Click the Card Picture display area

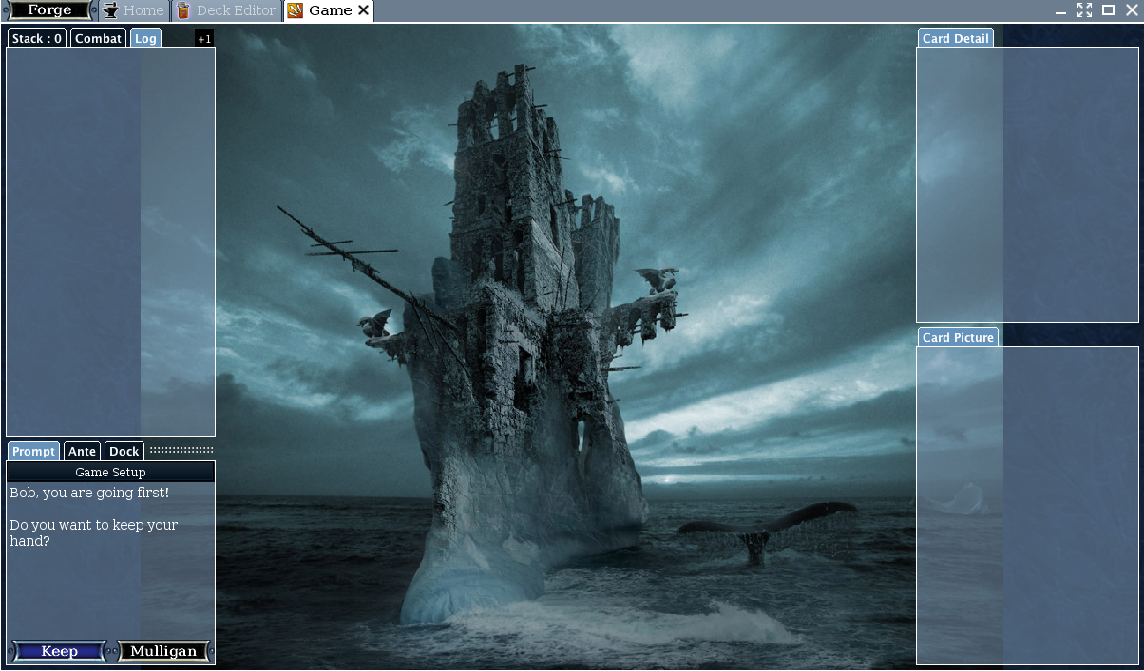tap(1027, 506)
